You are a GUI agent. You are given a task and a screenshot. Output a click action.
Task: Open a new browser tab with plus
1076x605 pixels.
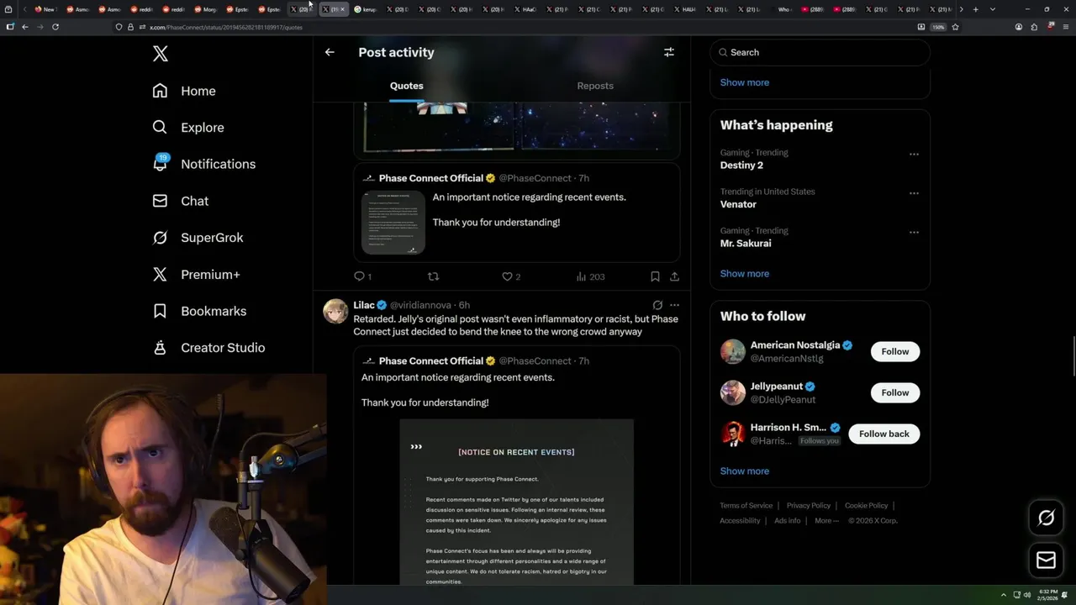(x=975, y=9)
